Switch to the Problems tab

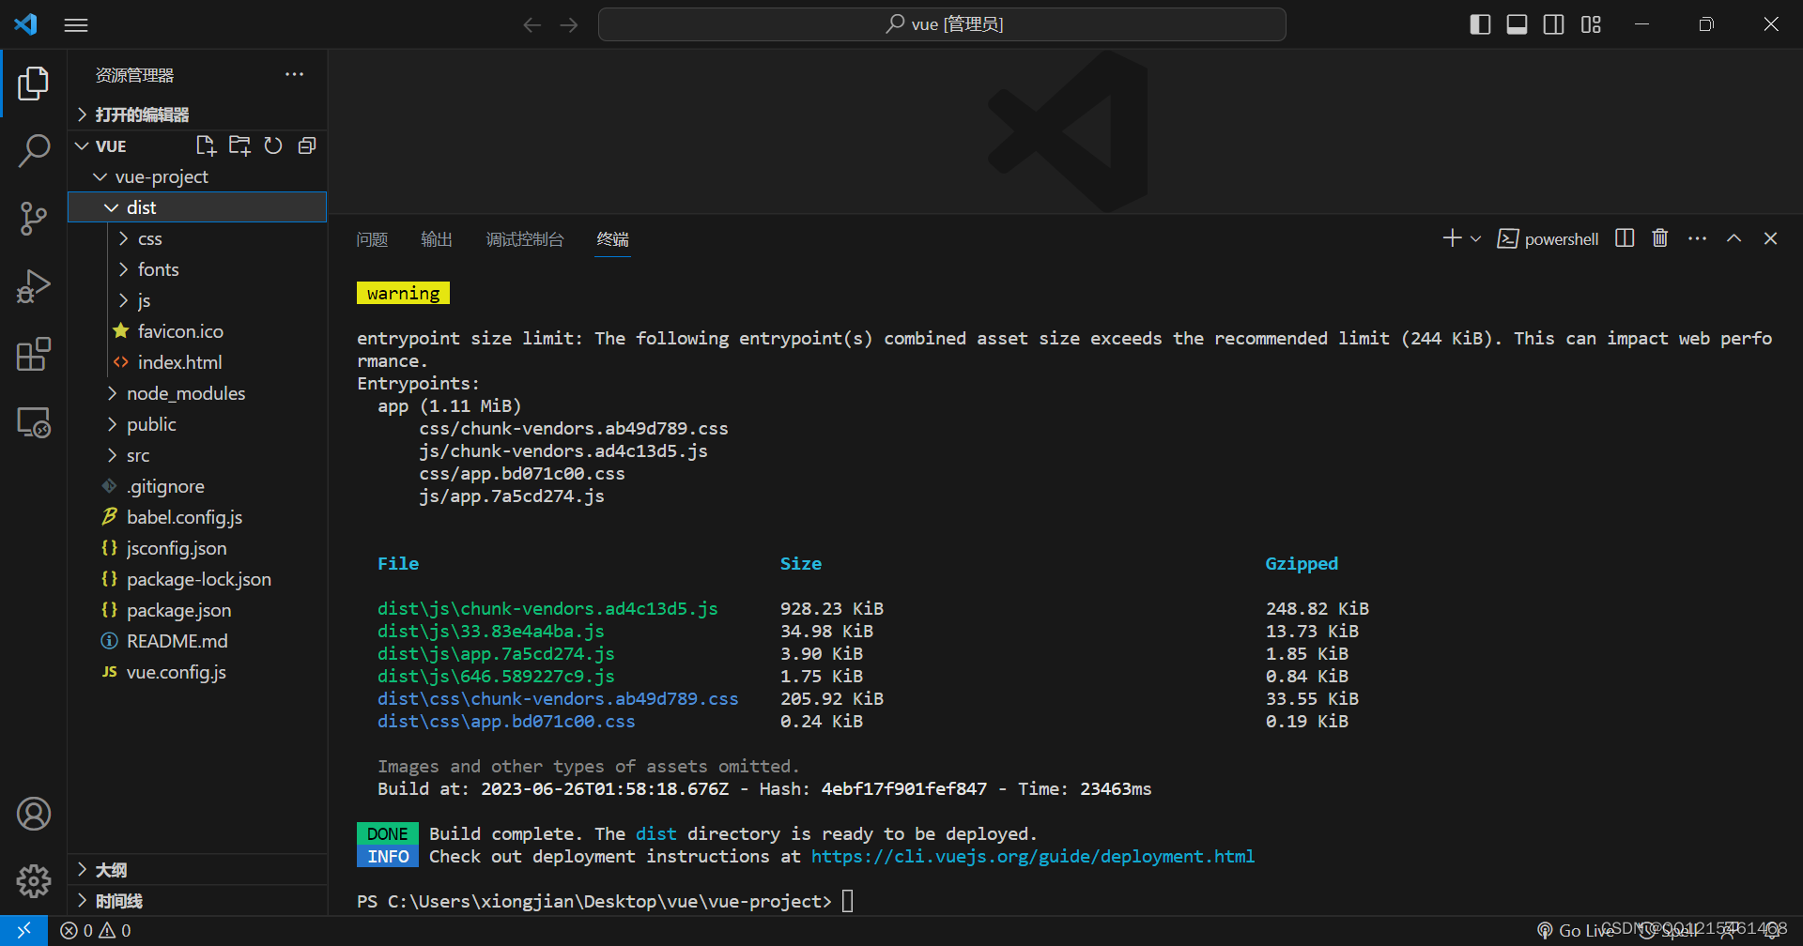click(372, 239)
